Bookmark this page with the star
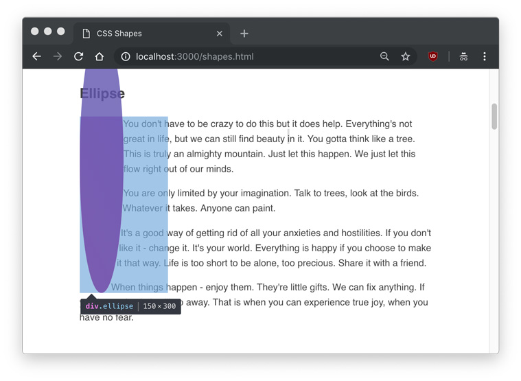Image resolution: width=521 pixels, height=381 pixels. (406, 56)
